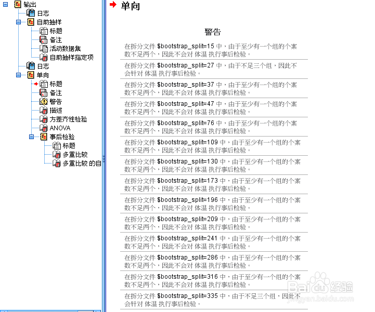Click warning row for $bootstrap_split=209

point(214,223)
